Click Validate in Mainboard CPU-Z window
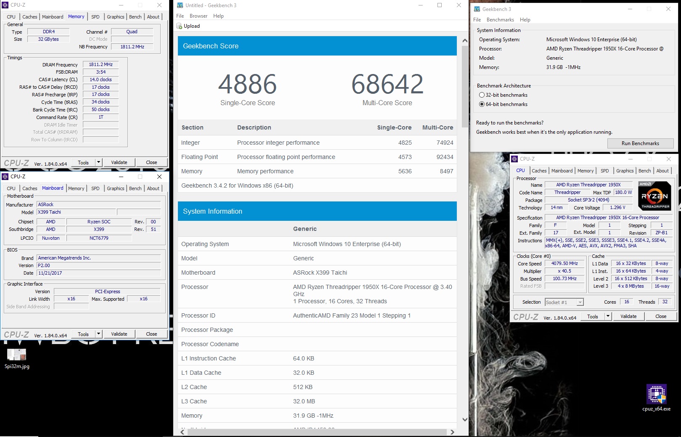This screenshot has width=681, height=437. 119,334
